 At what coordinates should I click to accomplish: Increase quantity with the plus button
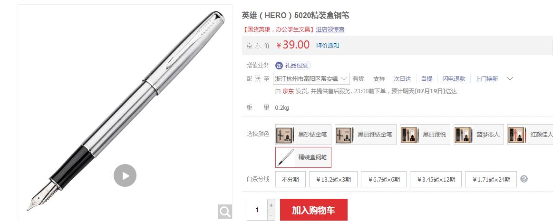coord(271,205)
